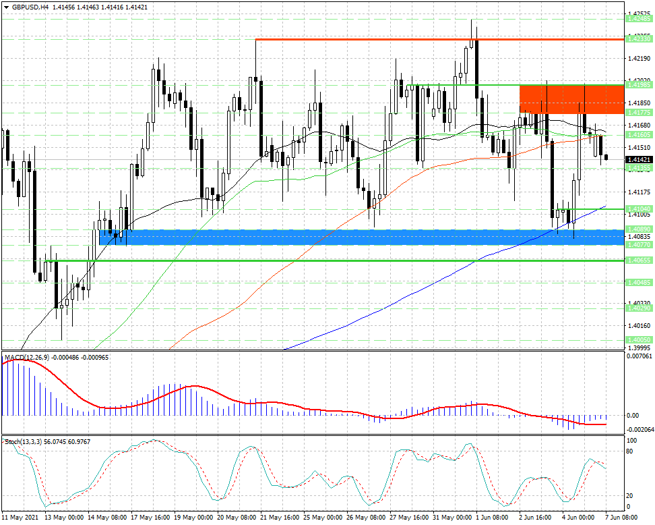
Task: Click the 1.41175 price scale value
Action: (639, 192)
